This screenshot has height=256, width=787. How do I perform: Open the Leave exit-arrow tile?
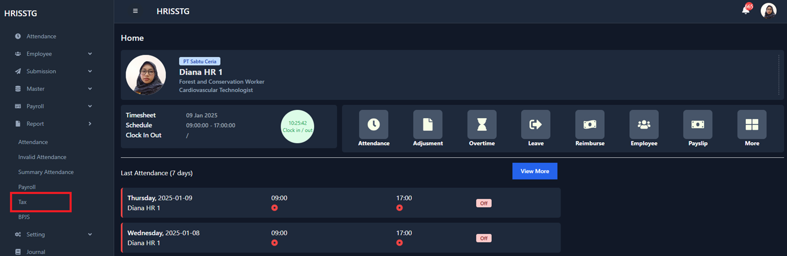pos(536,124)
